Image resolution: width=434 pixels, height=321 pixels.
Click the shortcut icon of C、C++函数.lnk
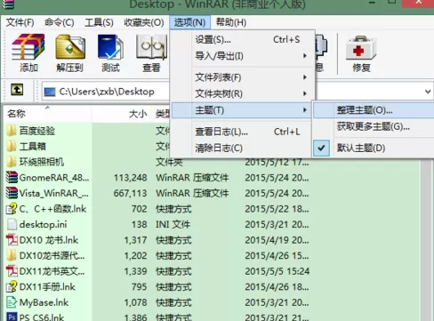tap(12, 209)
